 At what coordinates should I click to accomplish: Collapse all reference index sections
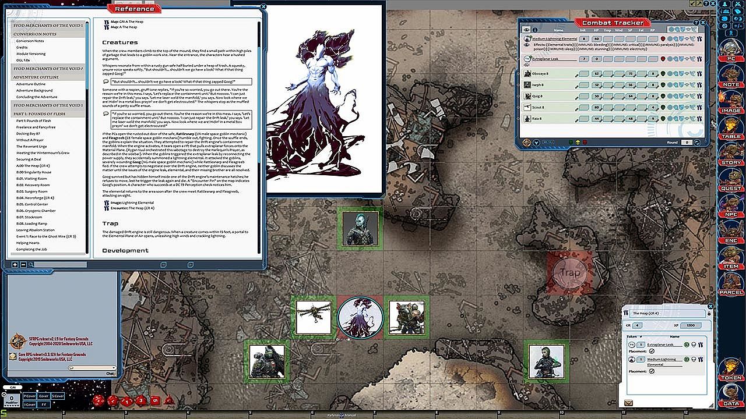(x=23, y=265)
